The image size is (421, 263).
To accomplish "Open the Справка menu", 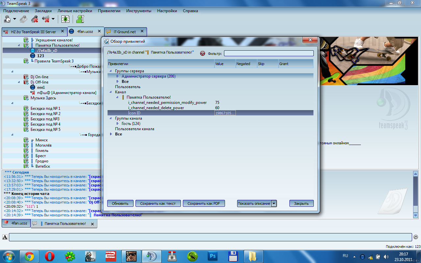I will pyautogui.click(x=190, y=11).
